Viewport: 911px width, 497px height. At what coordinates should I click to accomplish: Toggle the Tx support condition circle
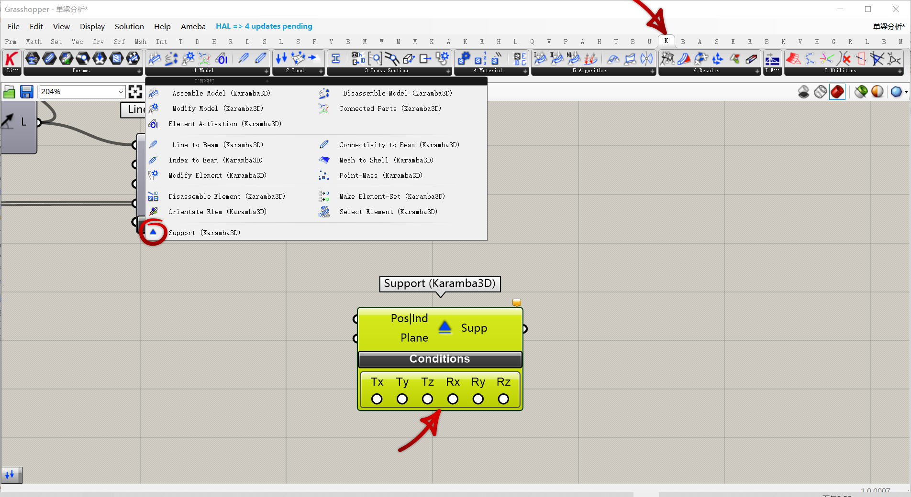point(377,399)
